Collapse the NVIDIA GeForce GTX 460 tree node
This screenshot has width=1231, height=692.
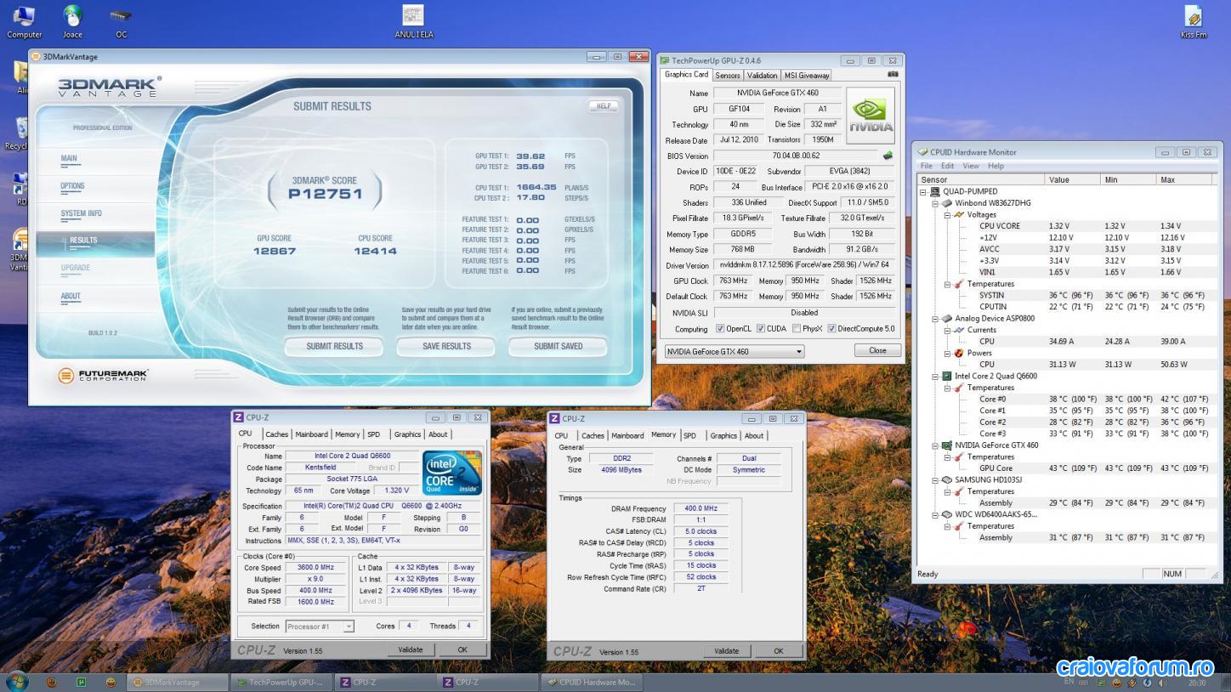coord(936,445)
